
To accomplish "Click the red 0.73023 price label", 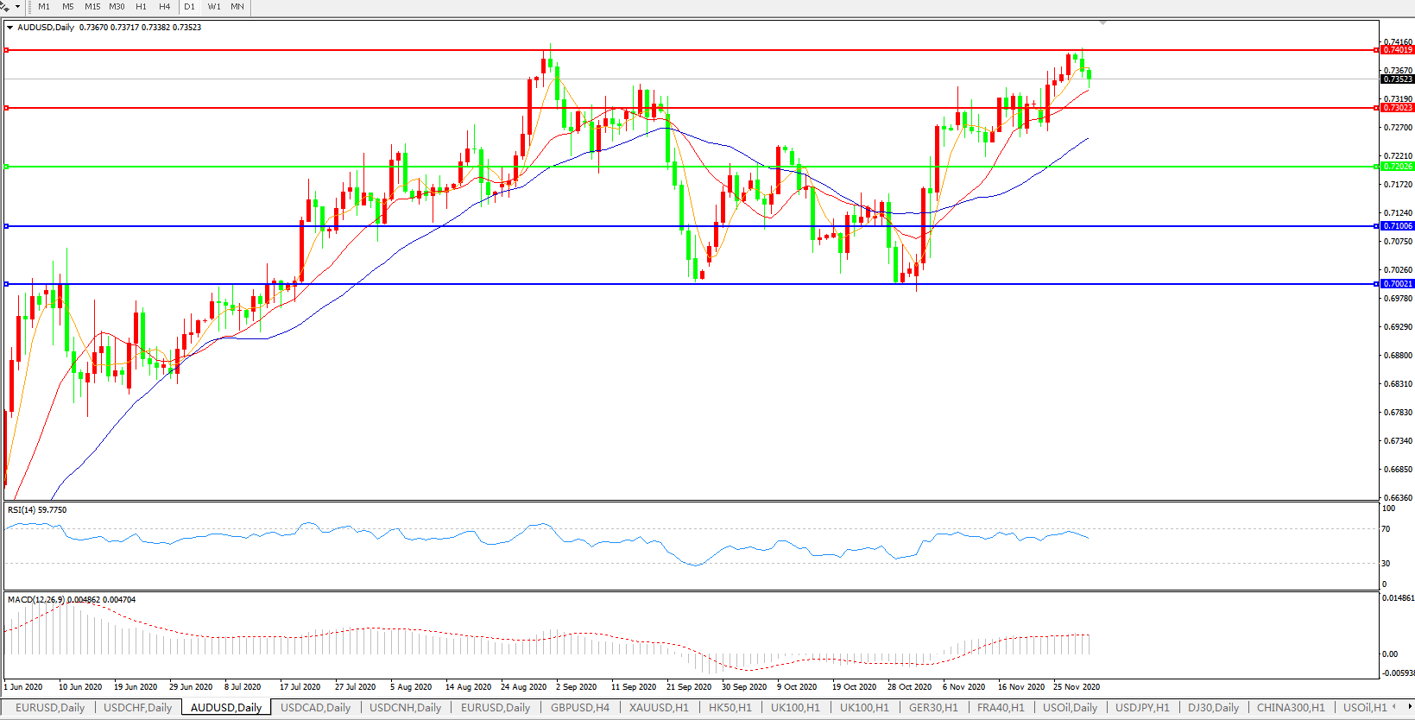I will [x=1398, y=108].
